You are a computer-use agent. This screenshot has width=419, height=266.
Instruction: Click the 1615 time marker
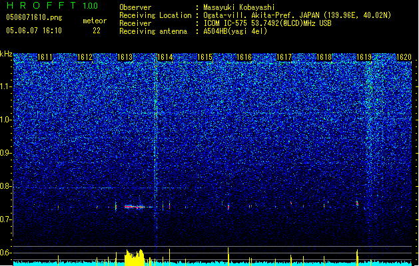(x=205, y=57)
